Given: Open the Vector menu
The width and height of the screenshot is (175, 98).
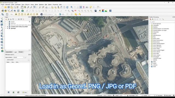Looking at the screenshot, I should pos(32,5).
